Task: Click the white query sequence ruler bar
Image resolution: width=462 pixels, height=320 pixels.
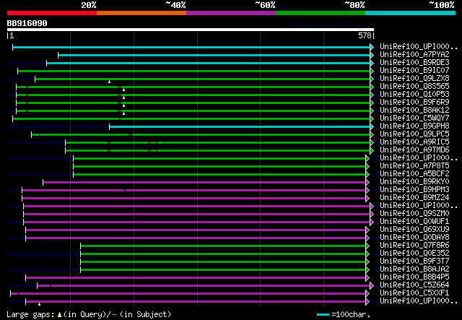Action: tap(190, 30)
